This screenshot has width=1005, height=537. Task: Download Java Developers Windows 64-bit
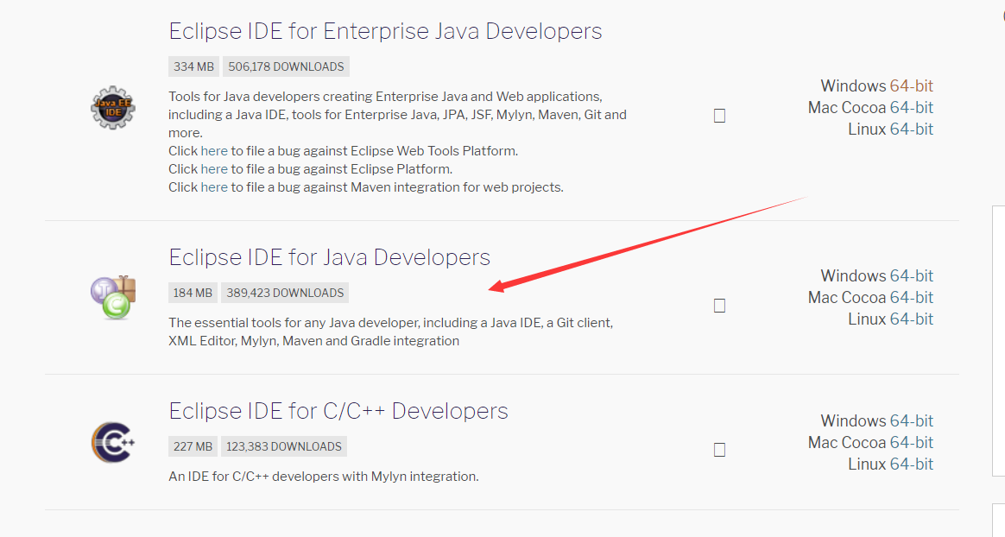[x=911, y=276]
